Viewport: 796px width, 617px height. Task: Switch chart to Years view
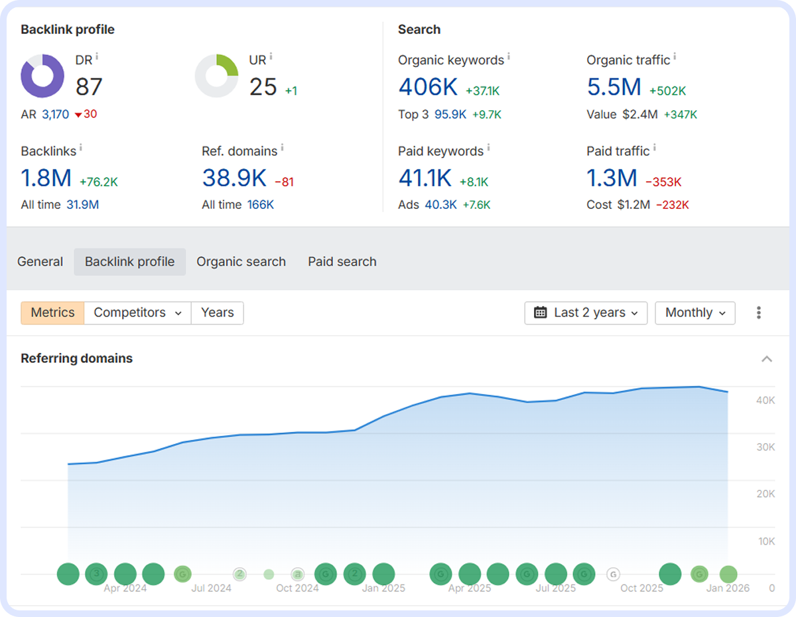pyautogui.click(x=217, y=313)
